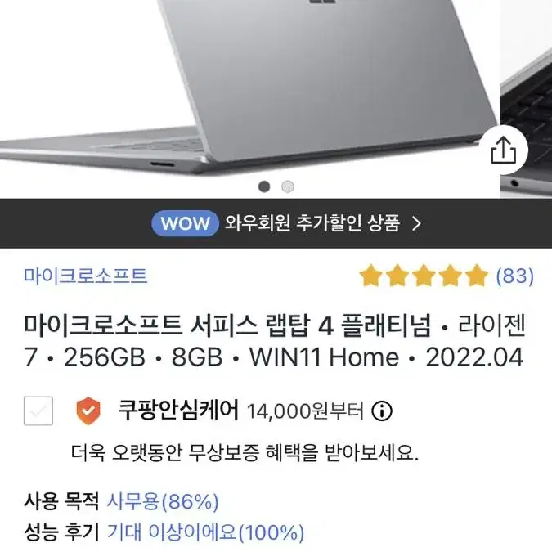
Task: Tap the 쿠팡안심케어 label text
Action: 177,411
